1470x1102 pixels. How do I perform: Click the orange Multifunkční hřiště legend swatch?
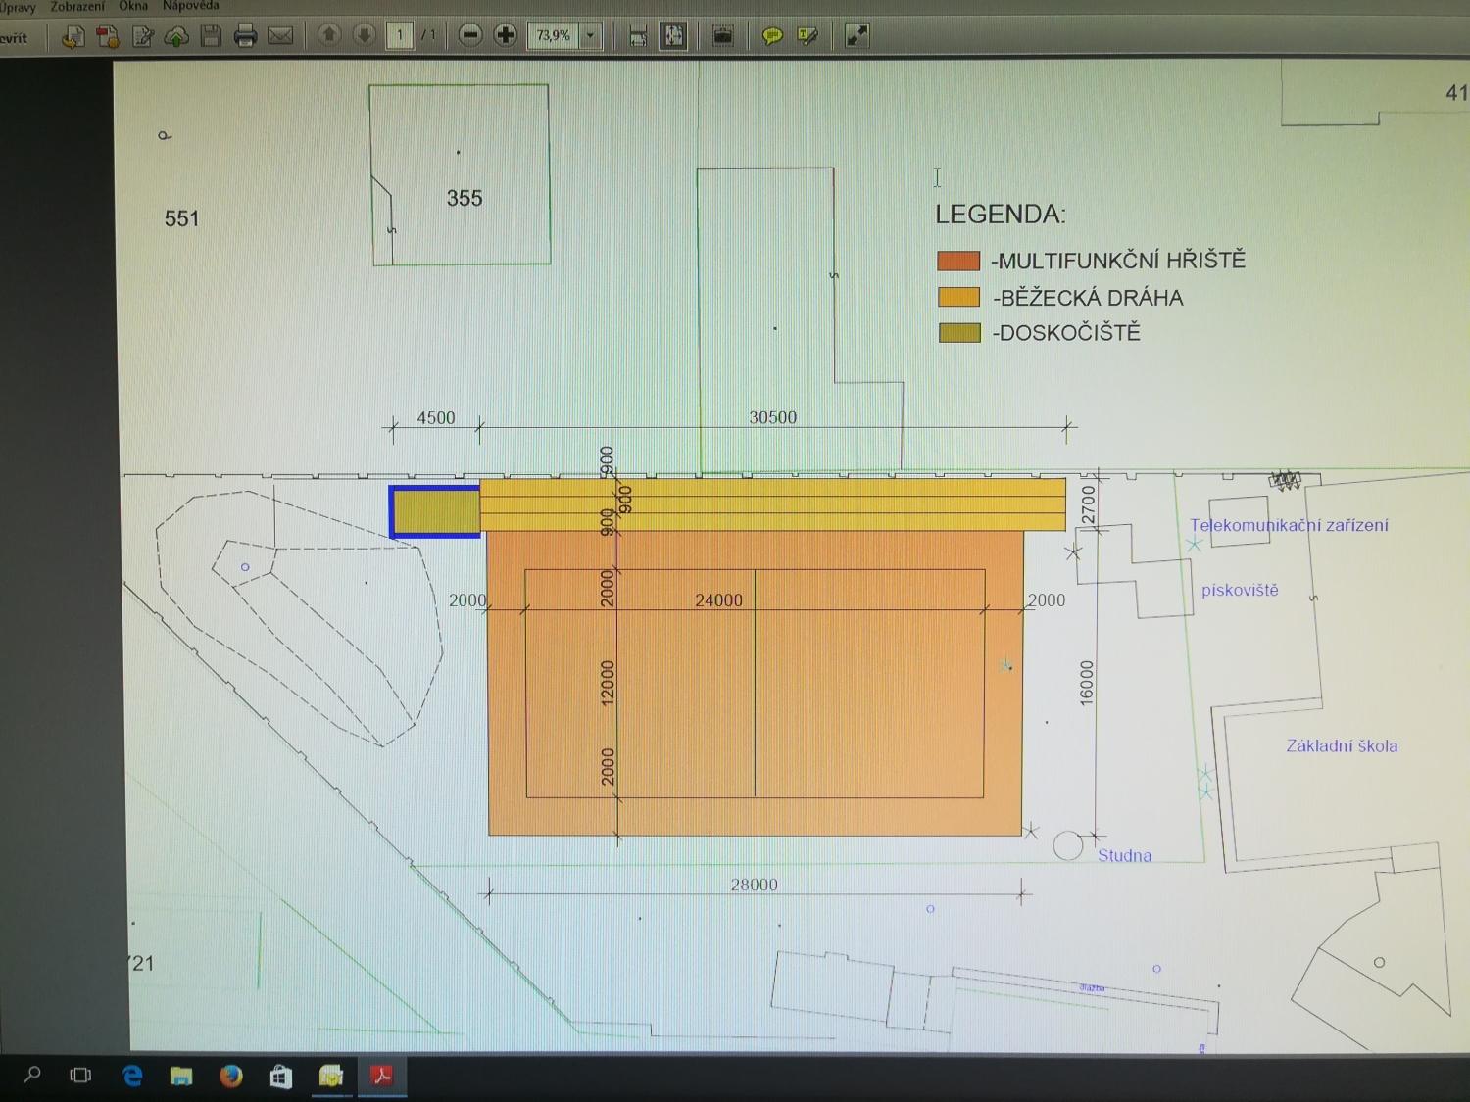click(x=958, y=261)
